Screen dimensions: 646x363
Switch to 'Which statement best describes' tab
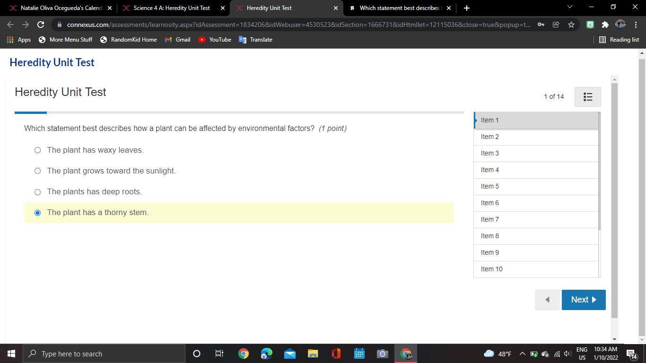pos(399,8)
